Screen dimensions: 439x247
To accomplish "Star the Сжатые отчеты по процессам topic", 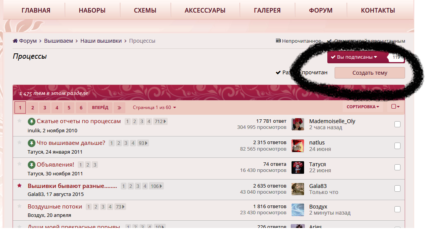I will click(x=19, y=121).
